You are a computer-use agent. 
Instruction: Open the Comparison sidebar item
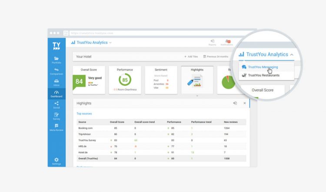pyautogui.click(x=57, y=72)
